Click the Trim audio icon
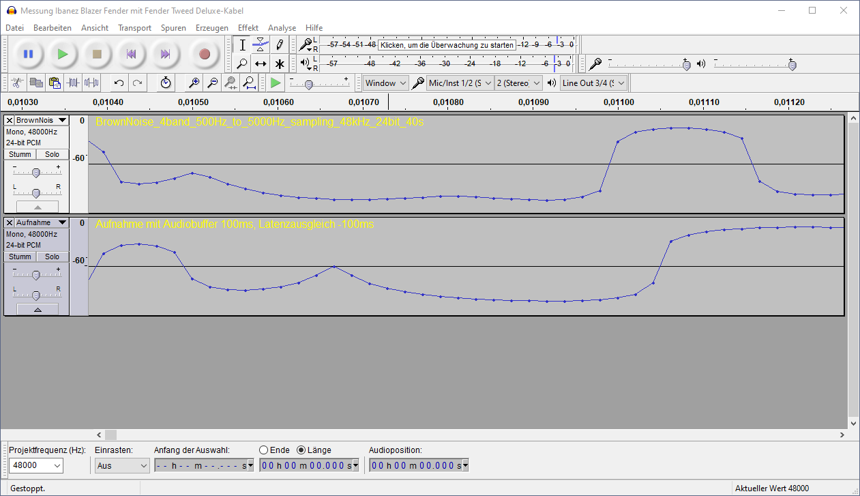The image size is (860, 496). [73, 83]
